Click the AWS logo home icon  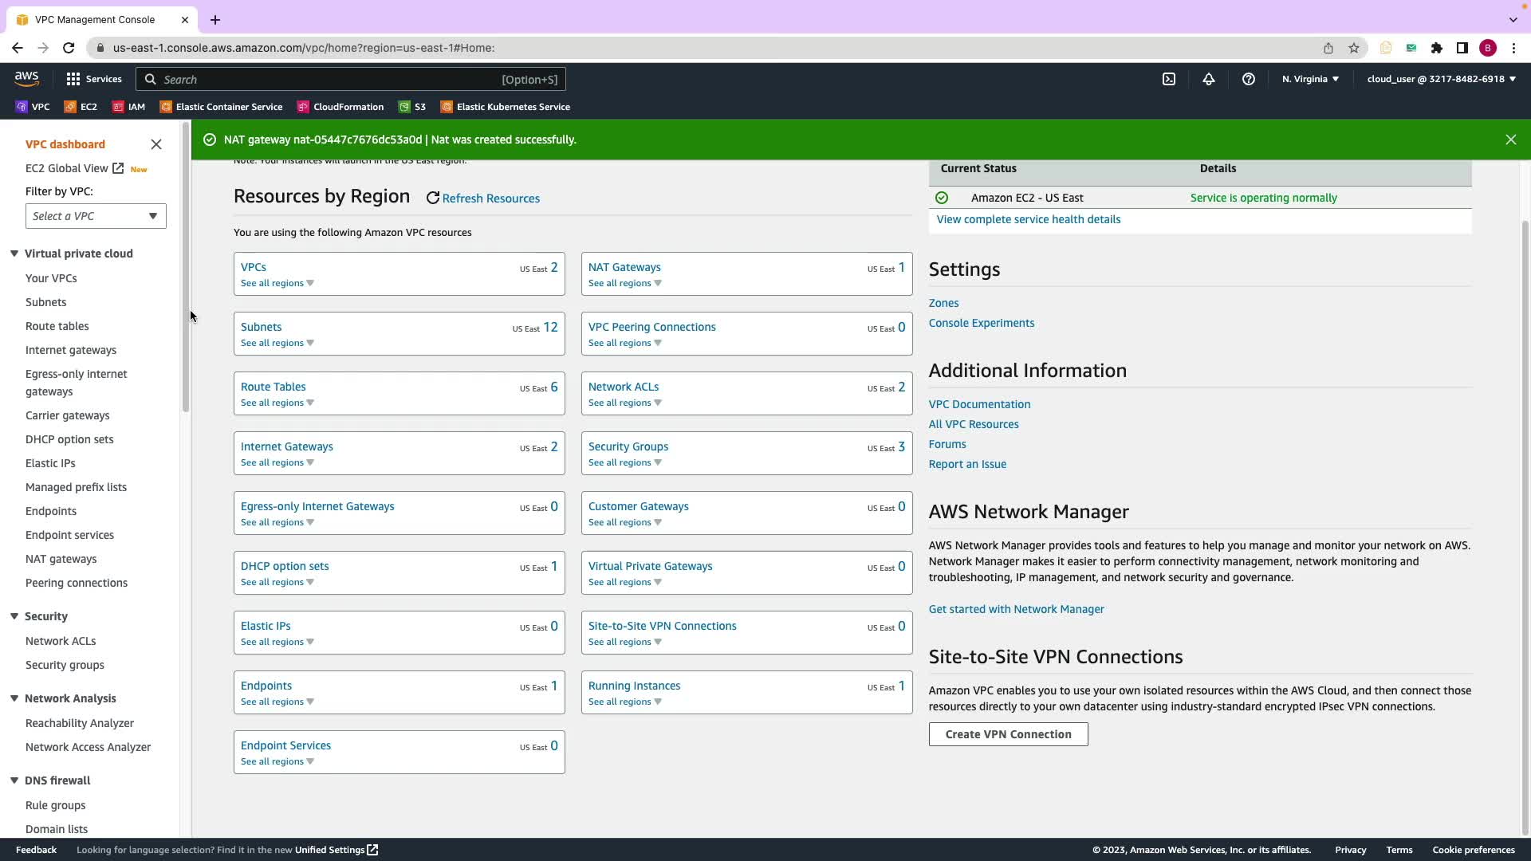click(x=26, y=78)
